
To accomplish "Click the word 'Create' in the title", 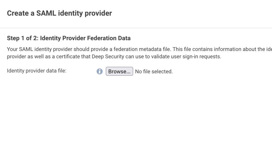I will tap(18, 13).
